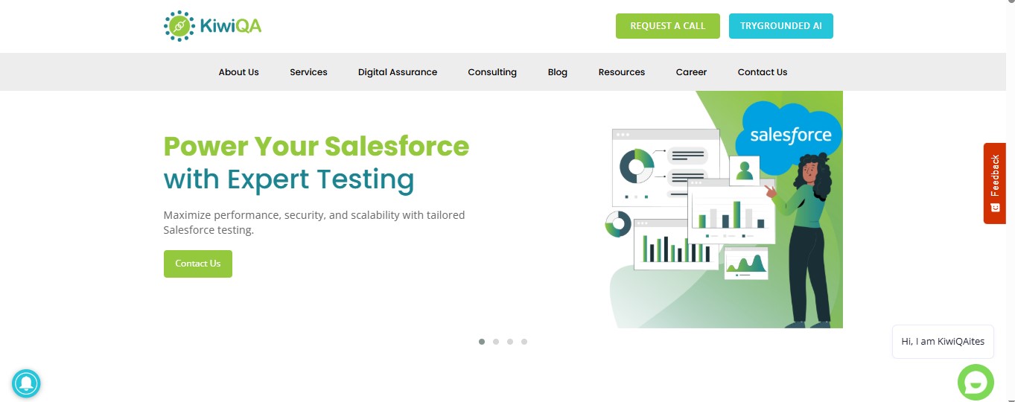Open the About Us menu
The image size is (1015, 402).
(239, 72)
